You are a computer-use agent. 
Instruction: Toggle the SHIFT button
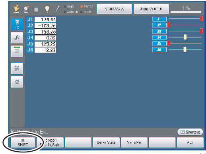(x=23, y=142)
